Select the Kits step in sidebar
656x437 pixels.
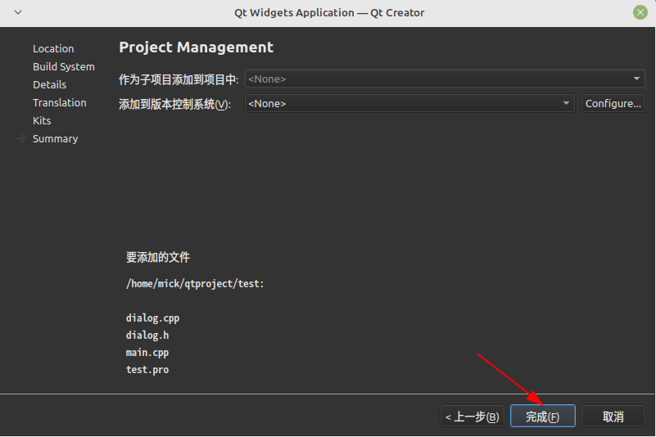click(42, 121)
